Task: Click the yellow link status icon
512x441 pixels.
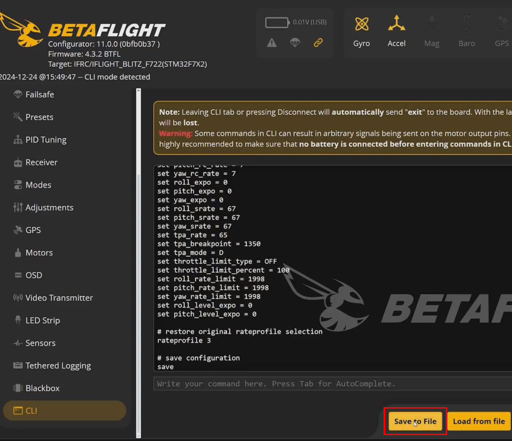Action: coord(318,43)
